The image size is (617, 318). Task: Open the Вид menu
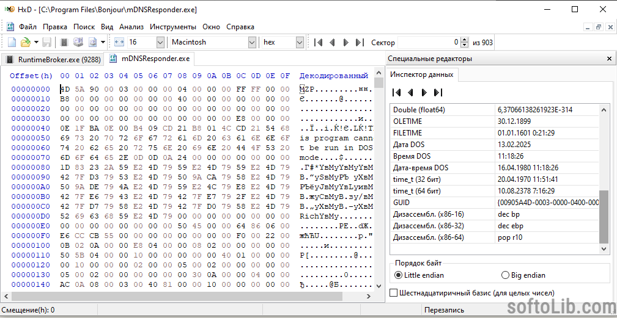(107, 27)
